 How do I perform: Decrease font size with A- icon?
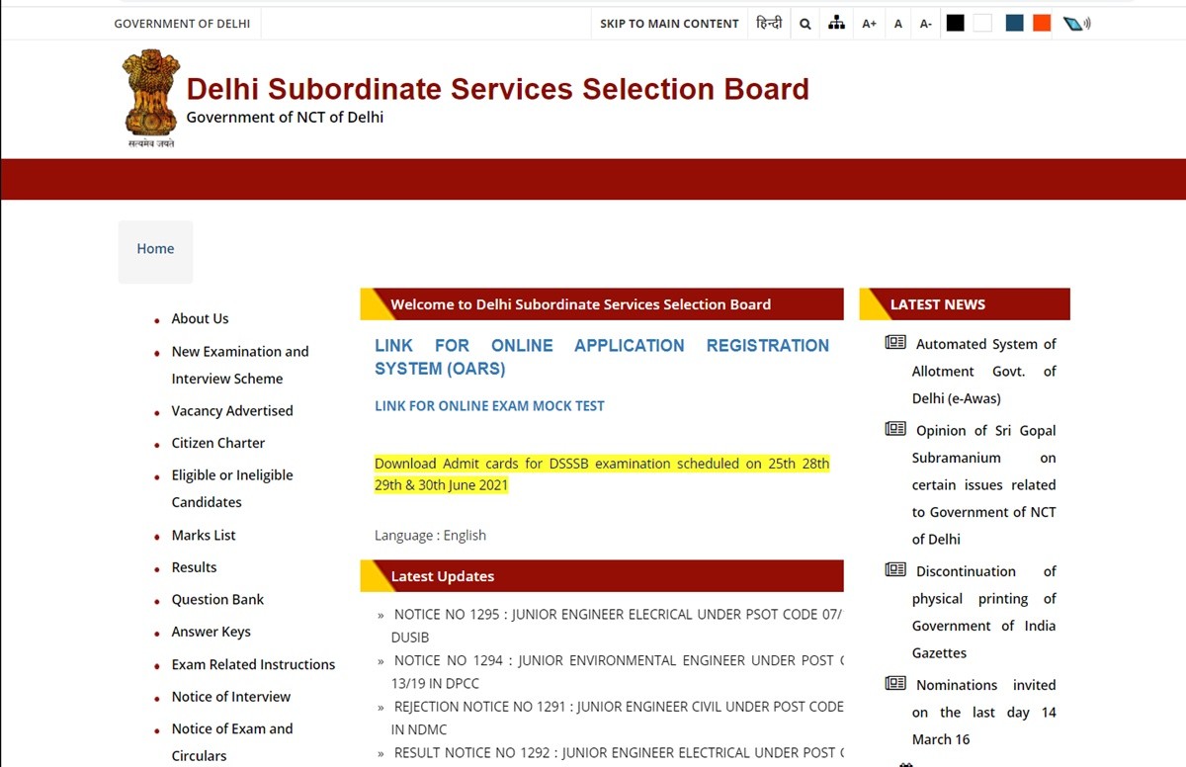pyautogui.click(x=925, y=24)
